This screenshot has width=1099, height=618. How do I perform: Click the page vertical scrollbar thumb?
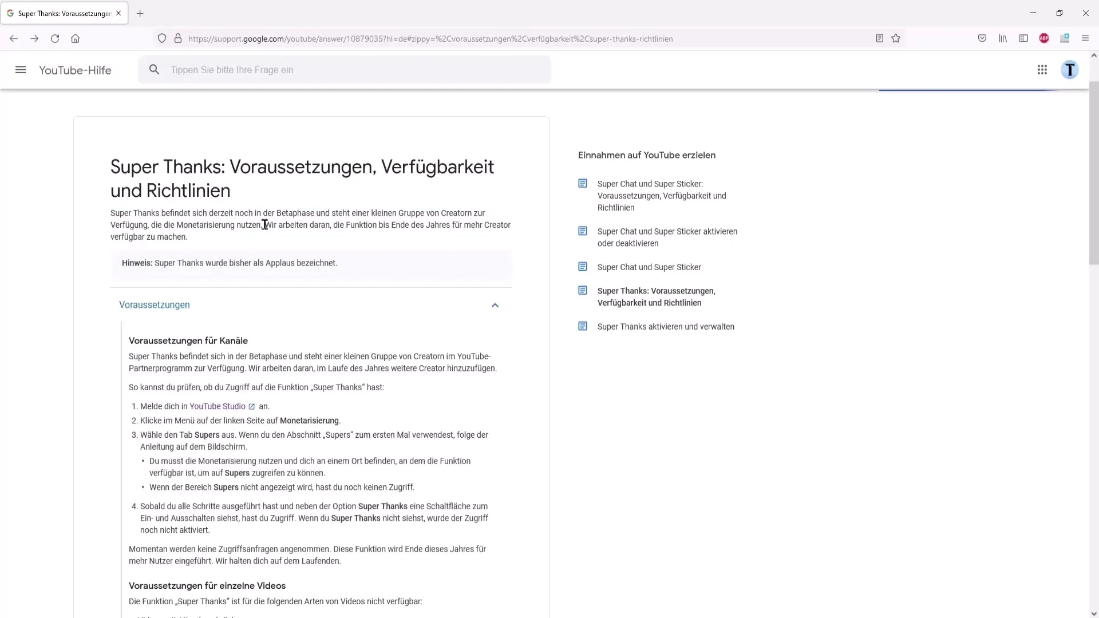tap(1094, 172)
